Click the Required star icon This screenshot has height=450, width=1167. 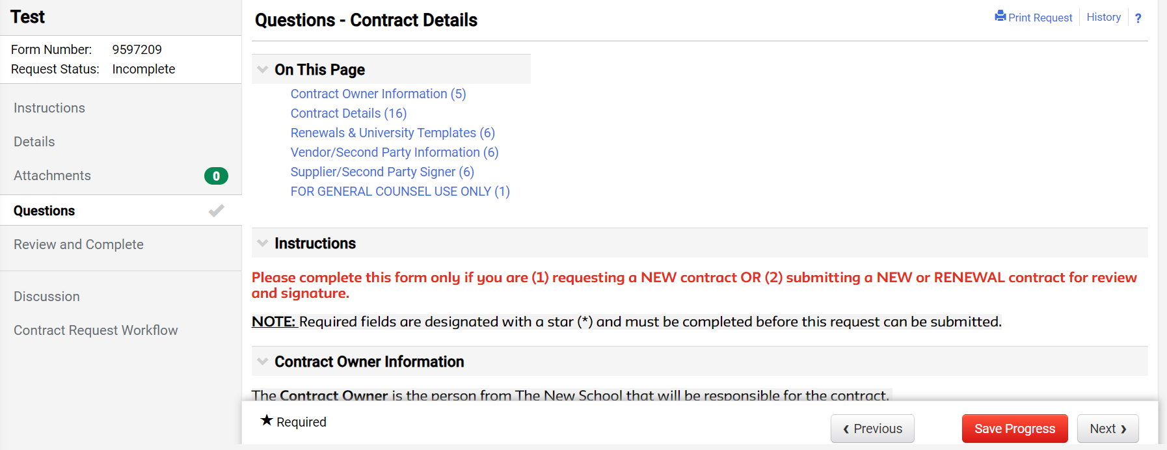click(267, 421)
